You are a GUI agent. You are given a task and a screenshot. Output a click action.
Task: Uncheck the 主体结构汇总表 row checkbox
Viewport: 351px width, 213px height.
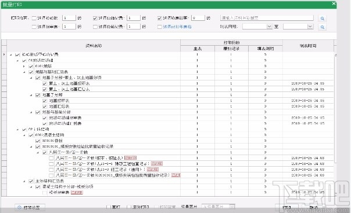pos(31,181)
